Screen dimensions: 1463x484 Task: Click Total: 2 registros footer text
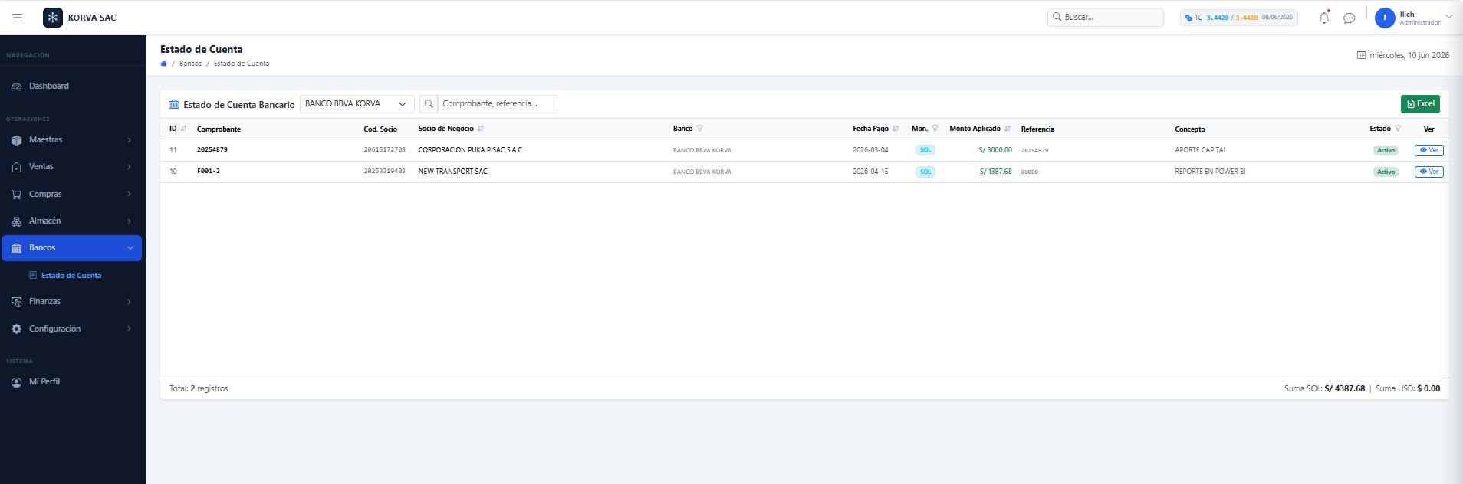[199, 389]
